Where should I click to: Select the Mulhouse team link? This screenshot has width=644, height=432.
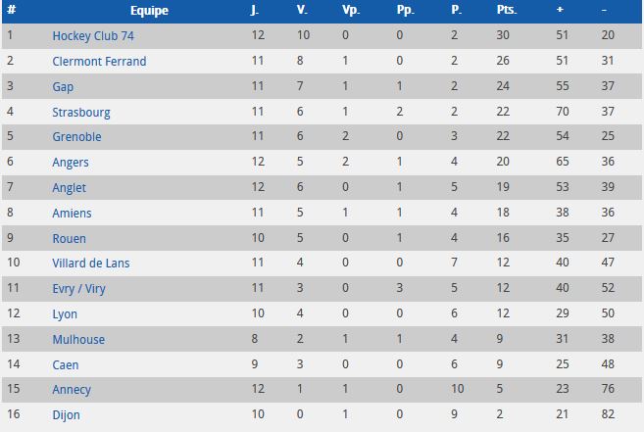point(78,339)
